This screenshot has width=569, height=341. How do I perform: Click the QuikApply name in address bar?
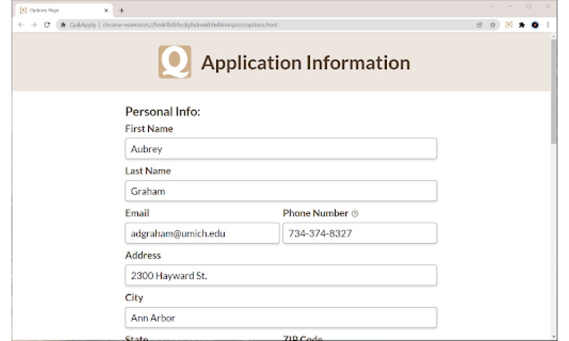click(83, 24)
